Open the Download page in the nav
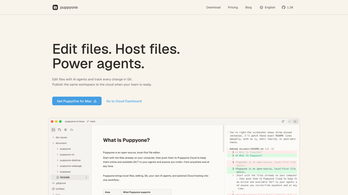348x195 pixels. pos(213,7)
